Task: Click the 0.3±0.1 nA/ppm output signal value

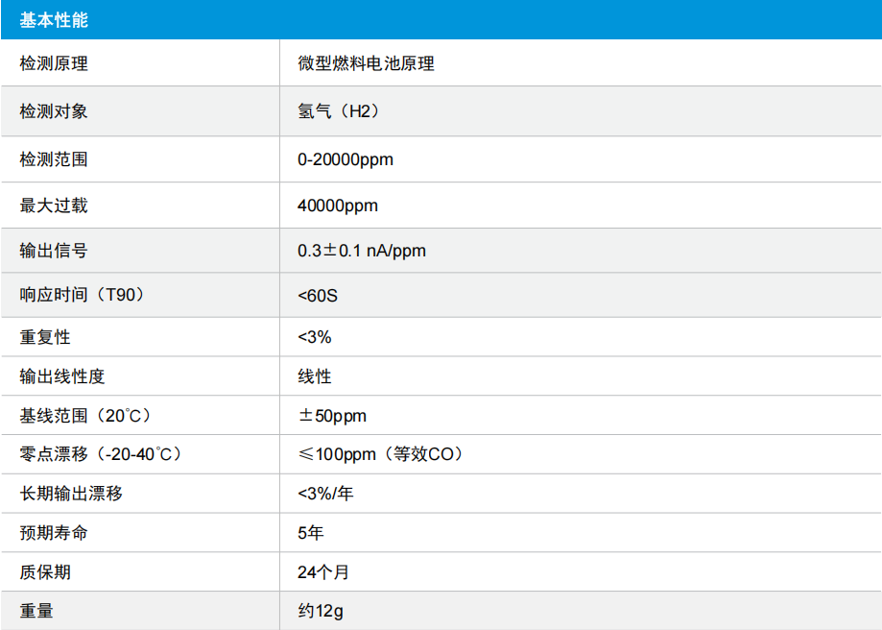Action: click(362, 251)
